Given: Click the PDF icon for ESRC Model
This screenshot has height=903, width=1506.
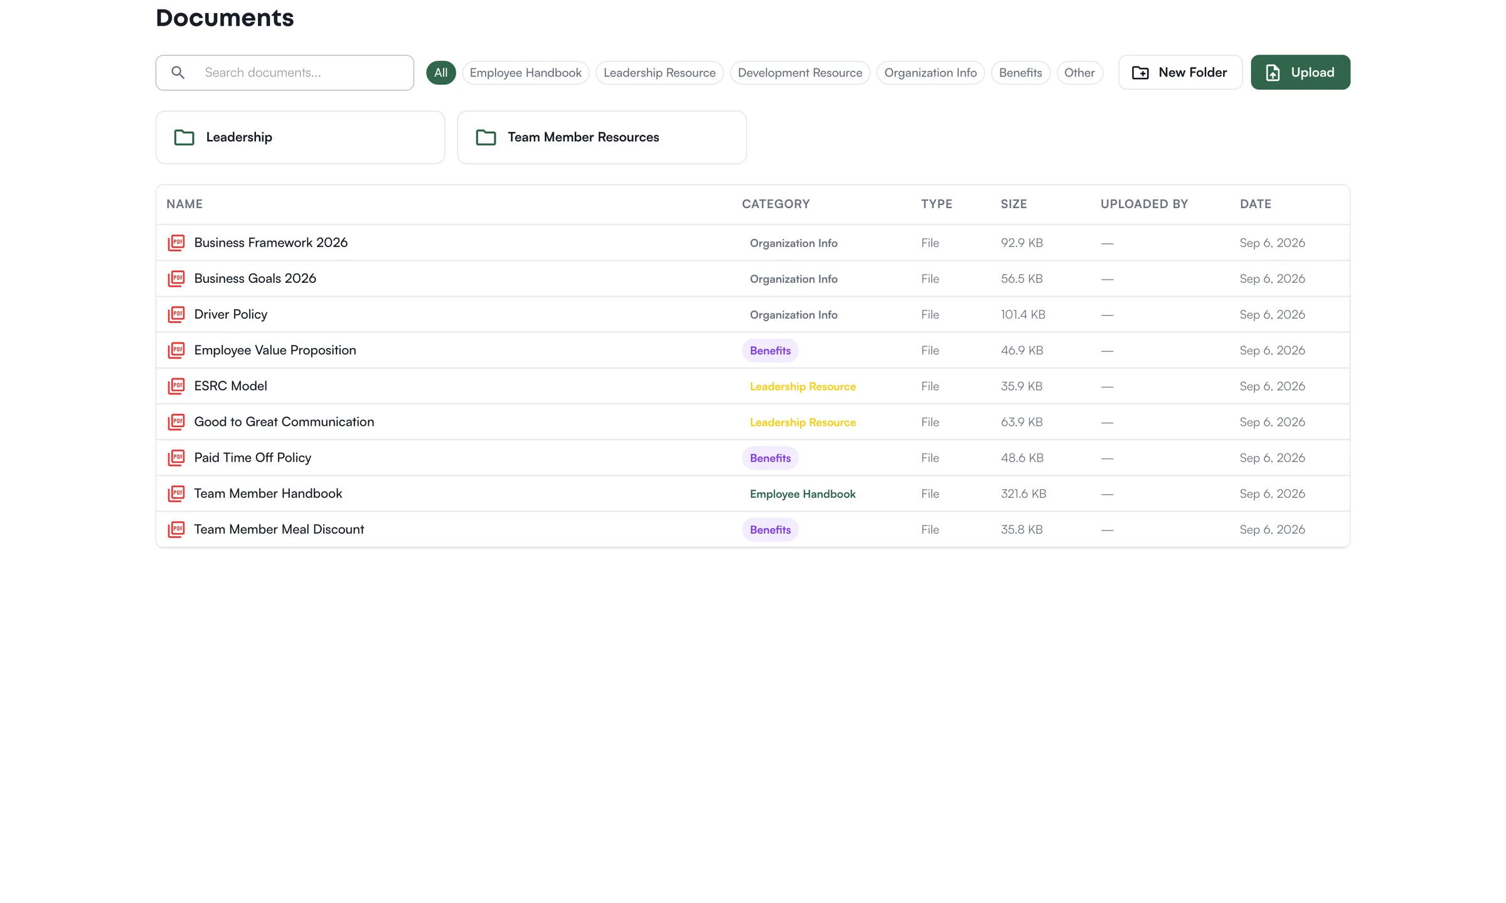Looking at the screenshot, I should (176, 386).
